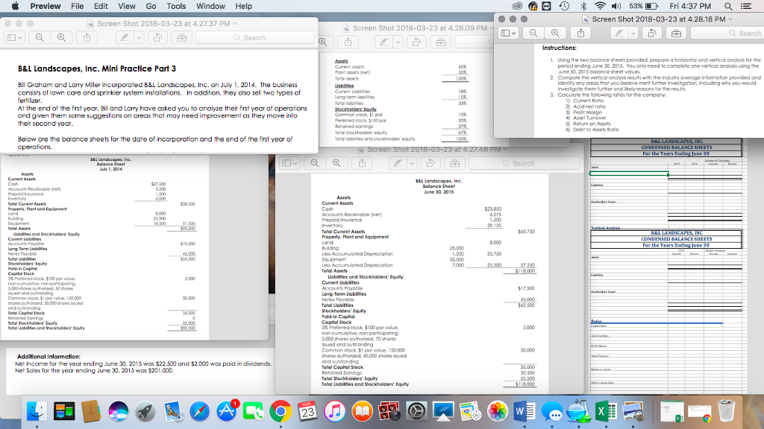Click Search field in 4.27.37 PM window
The width and height of the screenshot is (764, 429).
coord(254,37)
